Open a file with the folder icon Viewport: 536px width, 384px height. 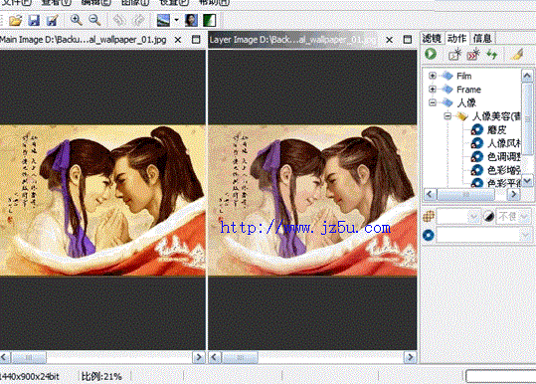(15, 21)
